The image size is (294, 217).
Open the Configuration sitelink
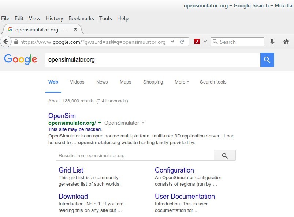[174, 170]
